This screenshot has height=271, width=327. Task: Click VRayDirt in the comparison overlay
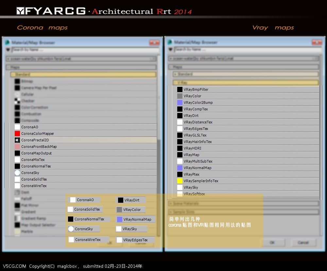[x=130, y=200]
